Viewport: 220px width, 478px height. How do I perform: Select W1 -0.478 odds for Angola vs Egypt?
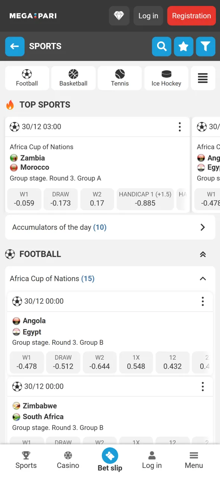26,362
